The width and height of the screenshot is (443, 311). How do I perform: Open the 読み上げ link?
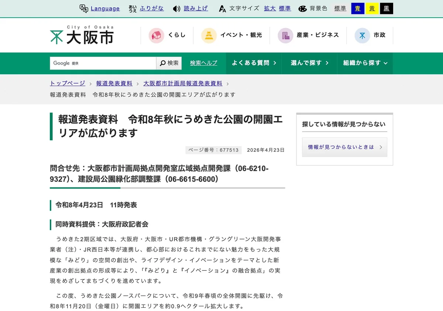click(196, 8)
